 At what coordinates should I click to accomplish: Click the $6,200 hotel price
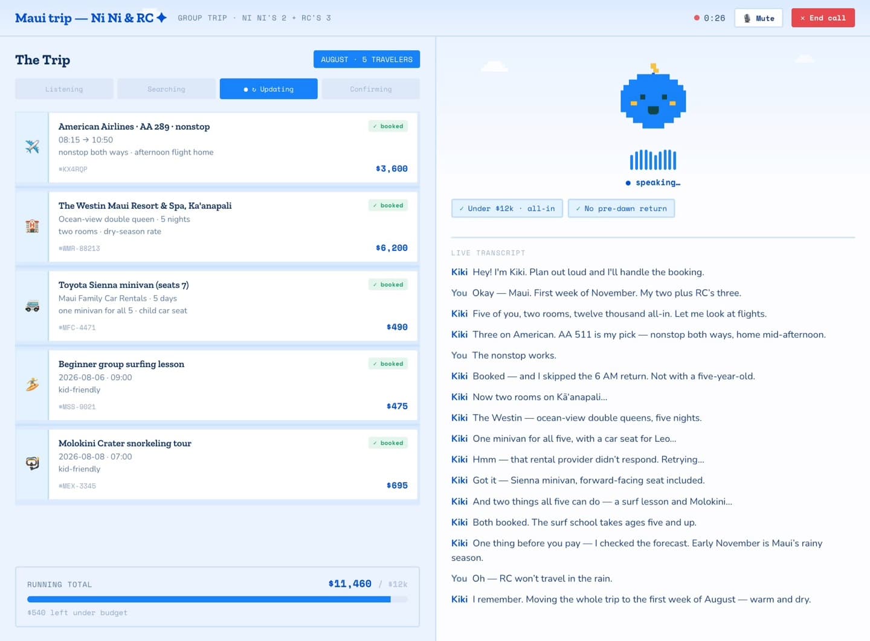pos(391,247)
